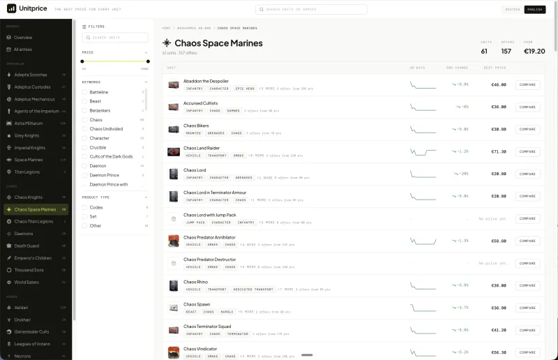This screenshot has width=558, height=360.
Task: Click the All armies sidebar icon
Action: click(9, 50)
